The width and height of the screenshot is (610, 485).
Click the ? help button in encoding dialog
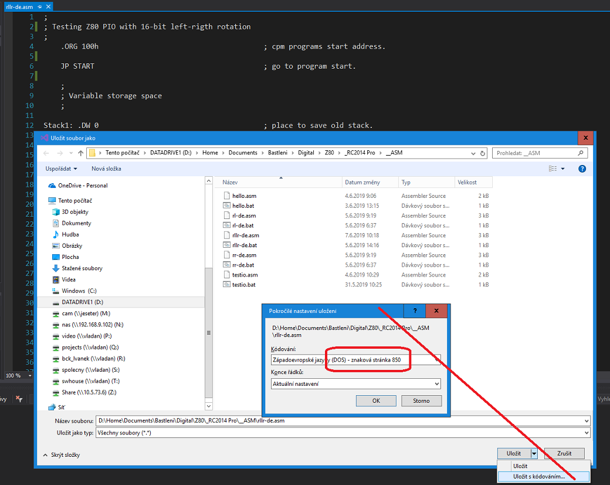point(415,311)
